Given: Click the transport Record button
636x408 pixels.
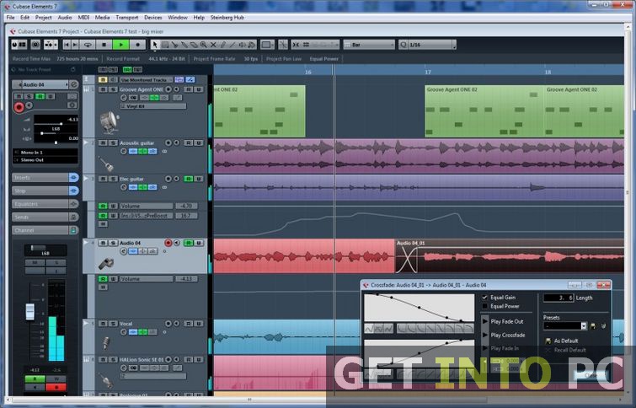Looking at the screenshot, I should [137, 45].
